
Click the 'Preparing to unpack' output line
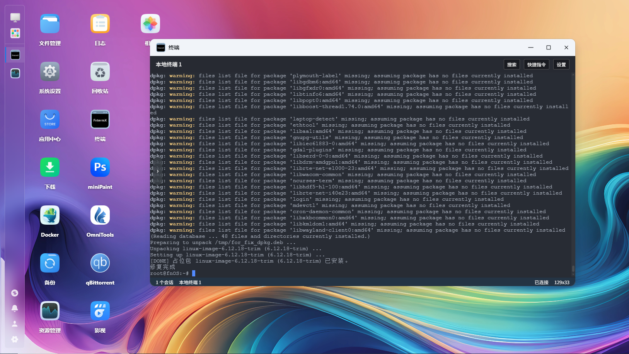223,242
